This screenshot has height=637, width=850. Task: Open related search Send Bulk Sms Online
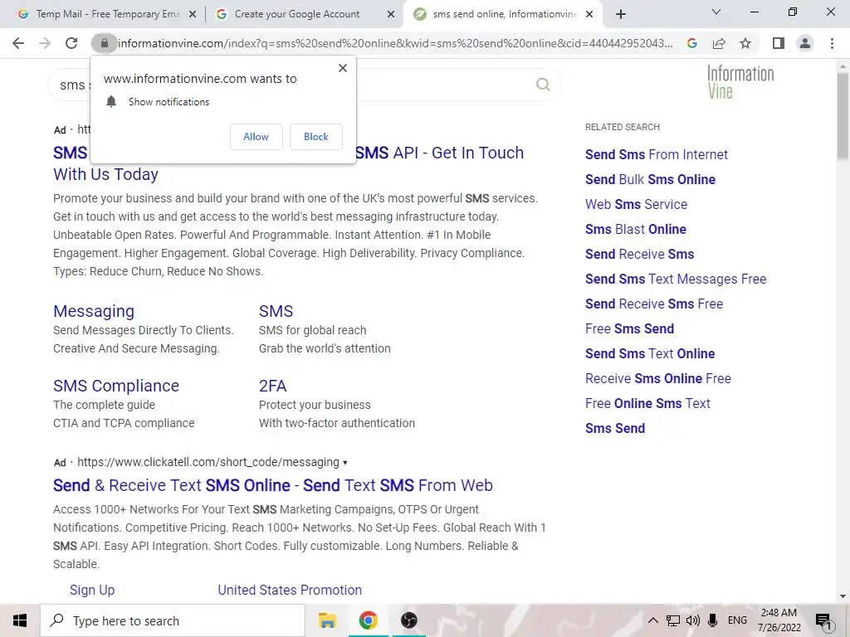(x=650, y=179)
